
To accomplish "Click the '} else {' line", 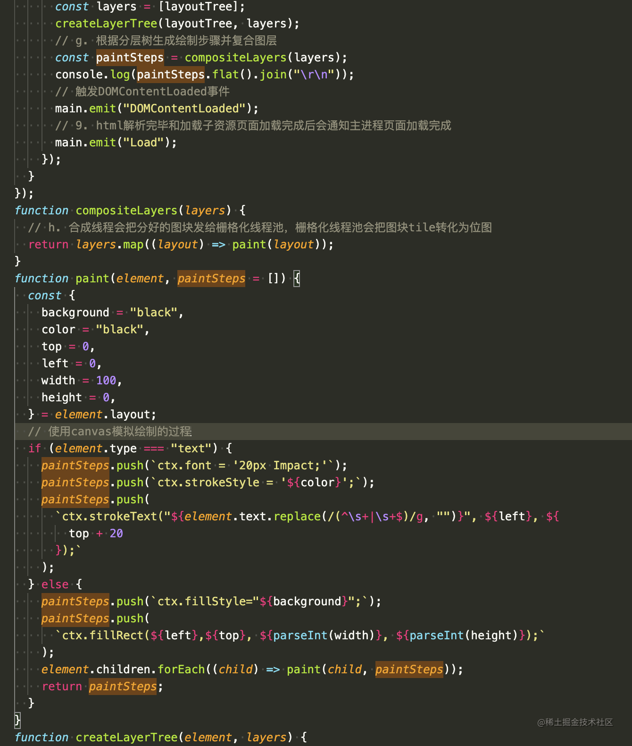I will point(55,585).
